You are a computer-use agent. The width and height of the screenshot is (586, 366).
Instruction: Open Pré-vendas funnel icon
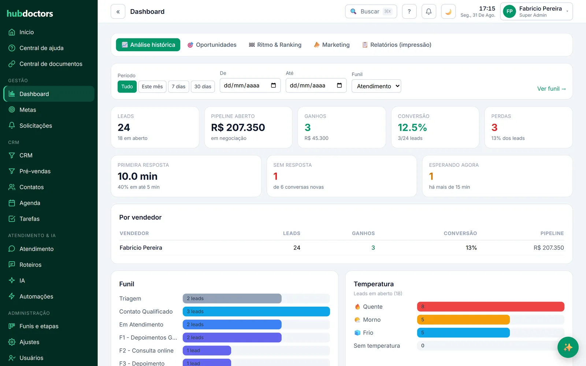[12, 171]
